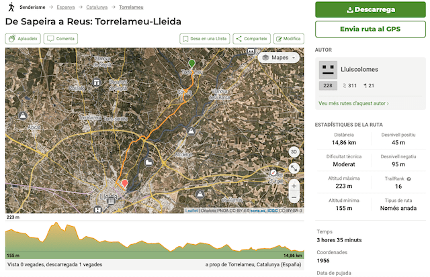The height and width of the screenshot is (277, 430).
Task: Open the Comenta comment button
Action: [x=60, y=39]
